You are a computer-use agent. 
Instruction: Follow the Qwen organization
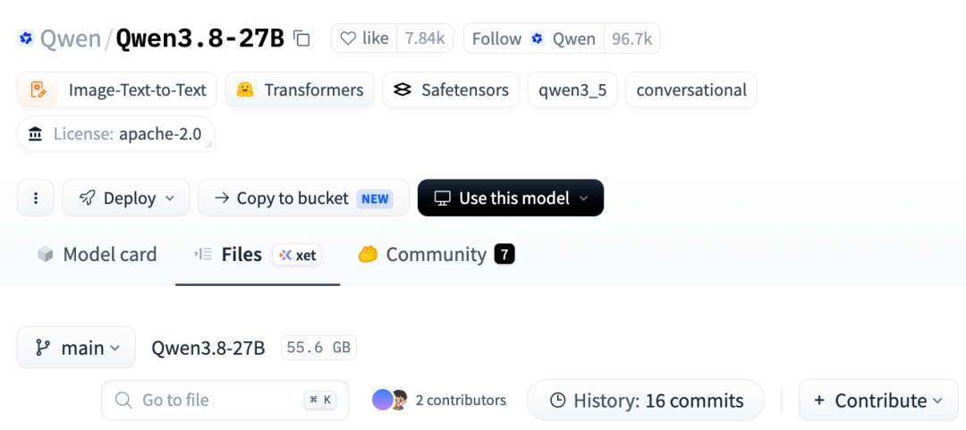[533, 38]
